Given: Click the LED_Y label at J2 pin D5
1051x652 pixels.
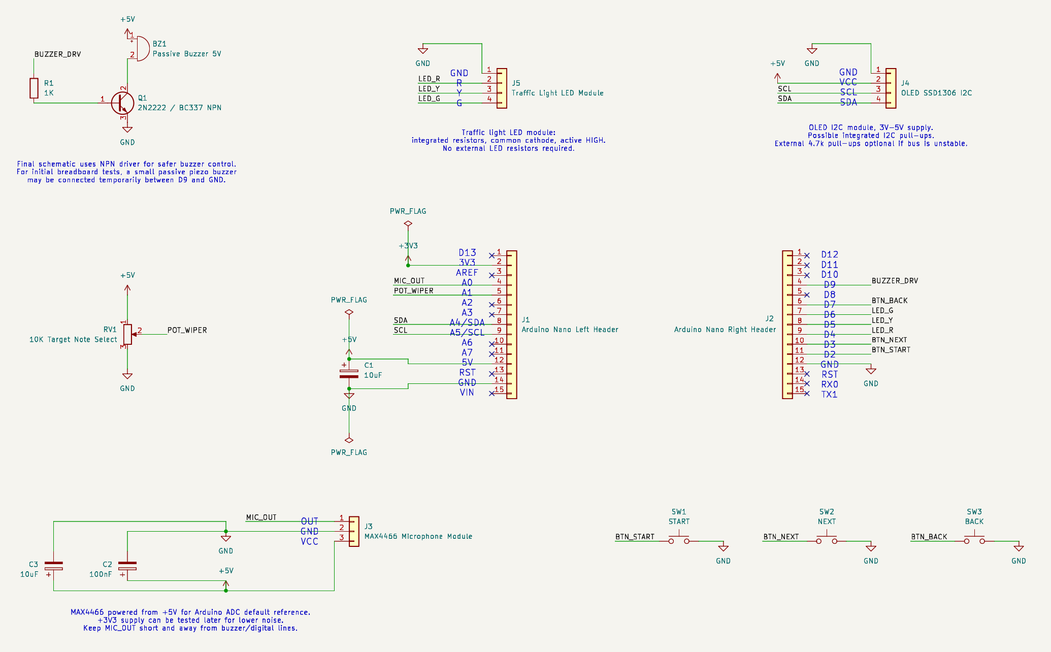Looking at the screenshot, I should (882, 320).
